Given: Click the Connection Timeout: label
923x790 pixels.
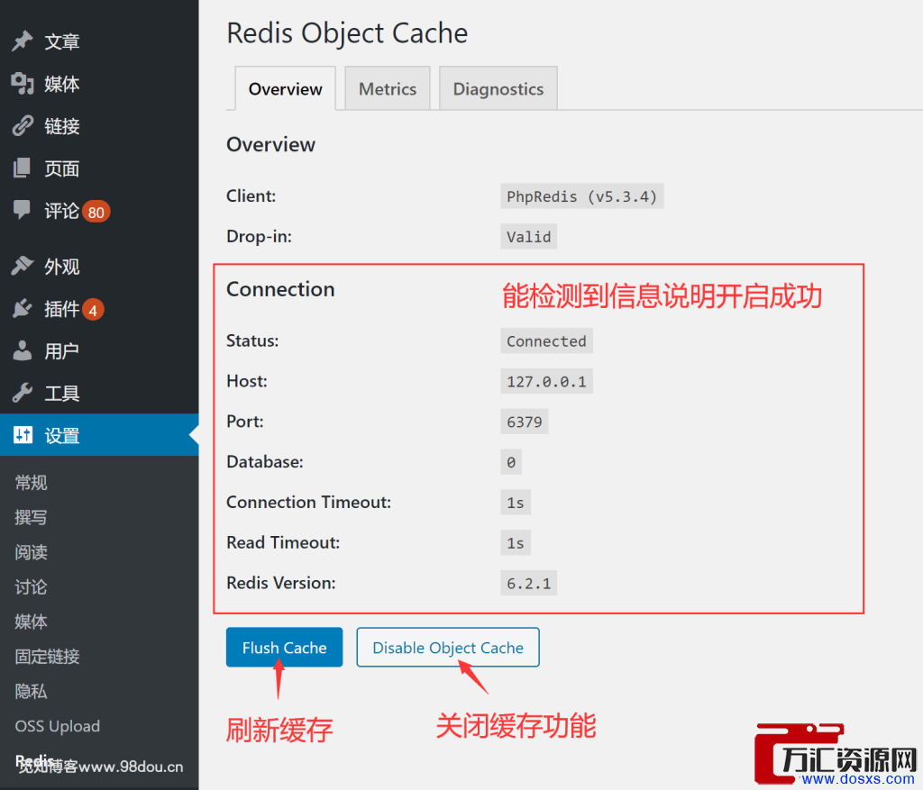Looking at the screenshot, I should pos(308,502).
